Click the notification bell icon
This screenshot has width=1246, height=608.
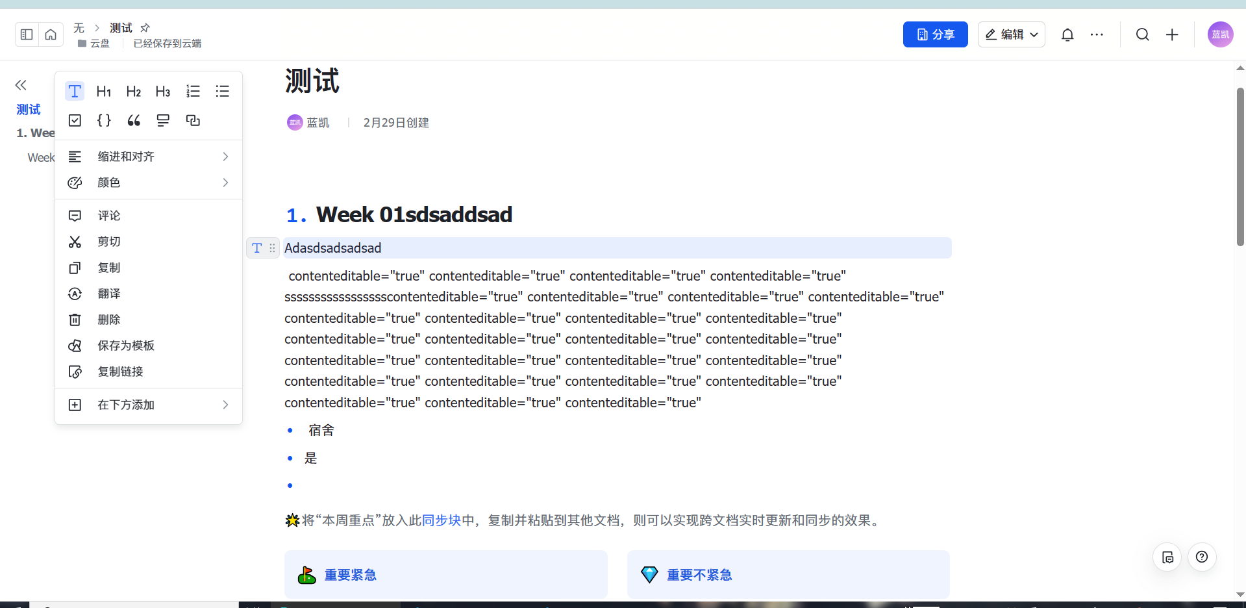coord(1067,35)
